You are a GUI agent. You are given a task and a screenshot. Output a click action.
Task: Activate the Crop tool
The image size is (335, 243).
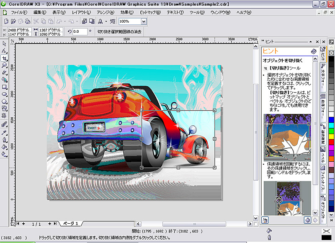(4, 58)
